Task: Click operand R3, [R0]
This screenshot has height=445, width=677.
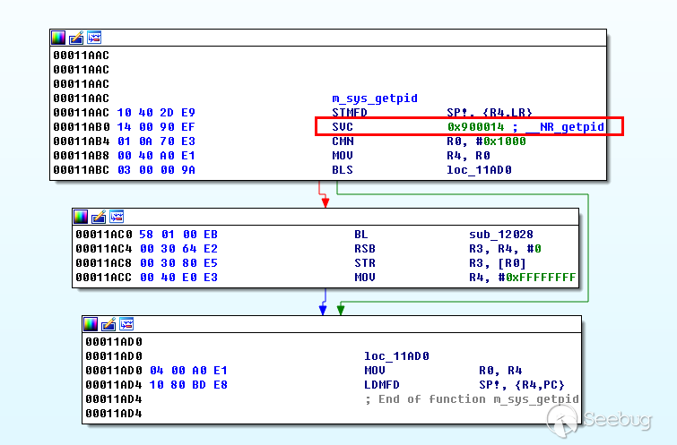Action: coord(498,262)
